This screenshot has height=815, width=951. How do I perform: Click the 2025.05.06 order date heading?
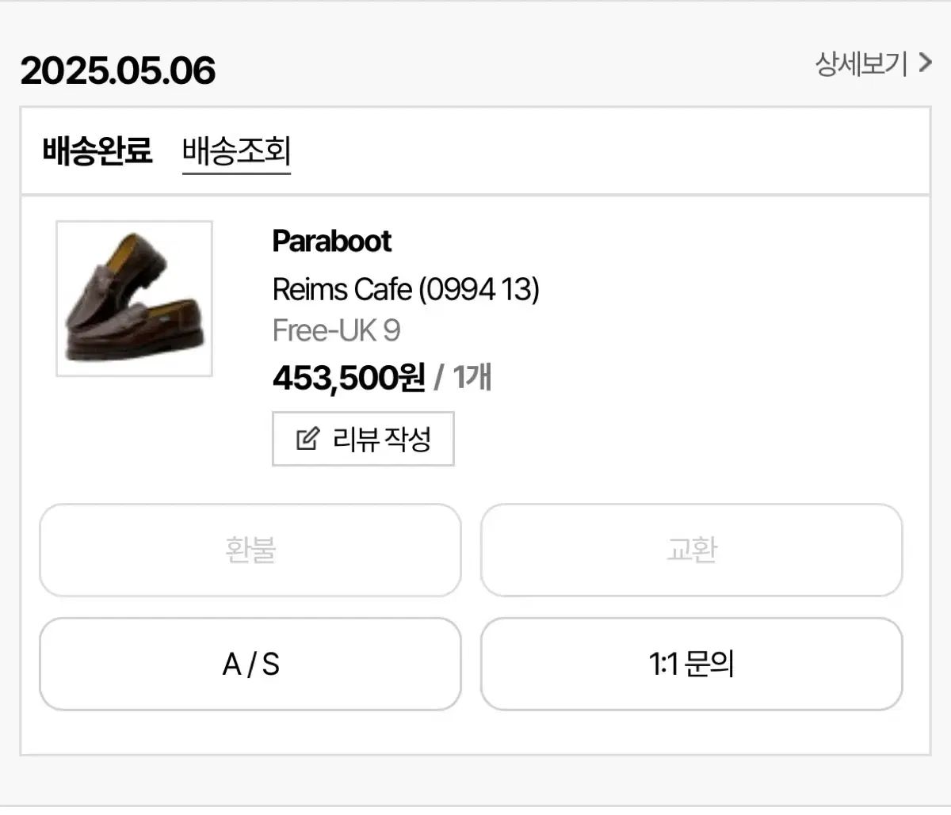click(118, 71)
